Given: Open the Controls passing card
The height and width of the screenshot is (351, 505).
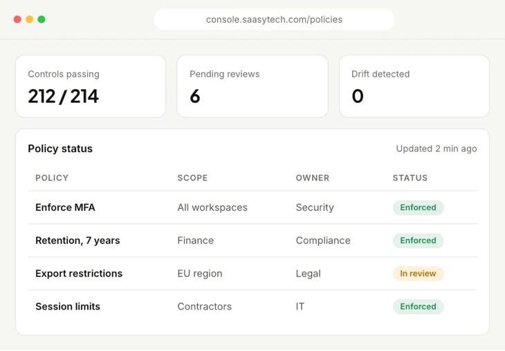Looking at the screenshot, I should pos(91,86).
